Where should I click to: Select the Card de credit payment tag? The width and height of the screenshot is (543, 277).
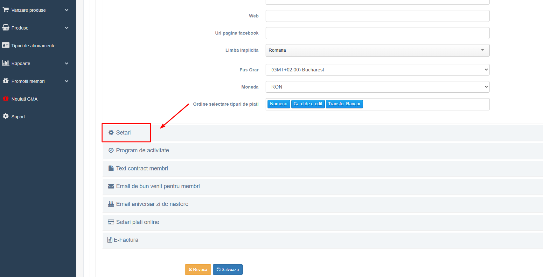tap(308, 104)
